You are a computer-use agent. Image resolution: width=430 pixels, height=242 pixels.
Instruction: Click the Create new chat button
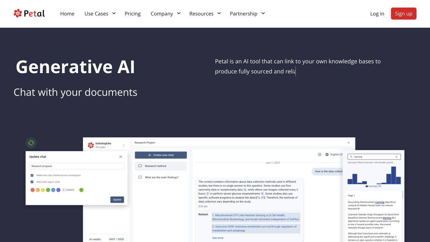point(161,155)
